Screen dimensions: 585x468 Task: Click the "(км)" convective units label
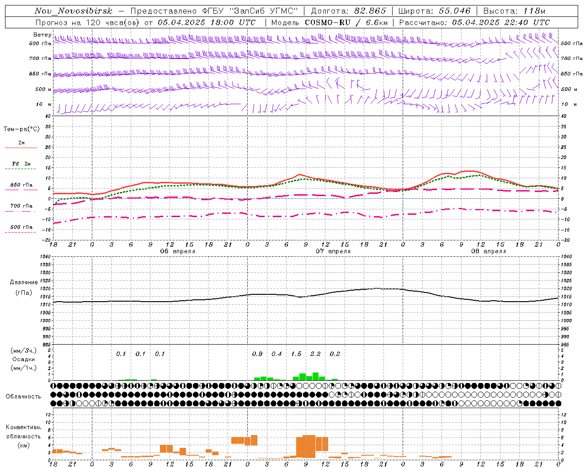click(x=23, y=445)
